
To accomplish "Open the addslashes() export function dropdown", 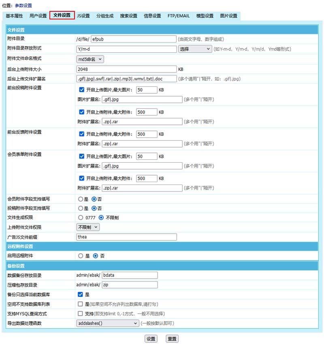I will tap(108, 323).
